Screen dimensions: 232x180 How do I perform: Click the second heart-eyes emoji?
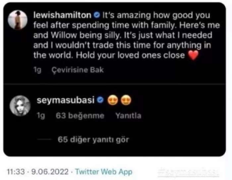point(126,100)
